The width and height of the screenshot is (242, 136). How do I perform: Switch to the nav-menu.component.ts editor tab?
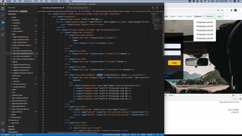[x=78, y=8]
